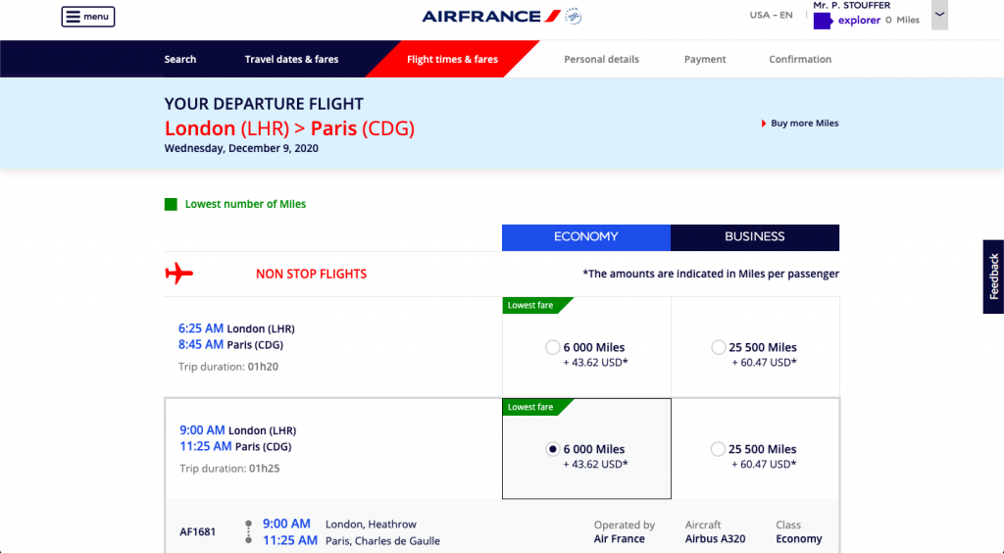Return to the Search step
Viewport: 1004px width, 553px height.
click(180, 60)
